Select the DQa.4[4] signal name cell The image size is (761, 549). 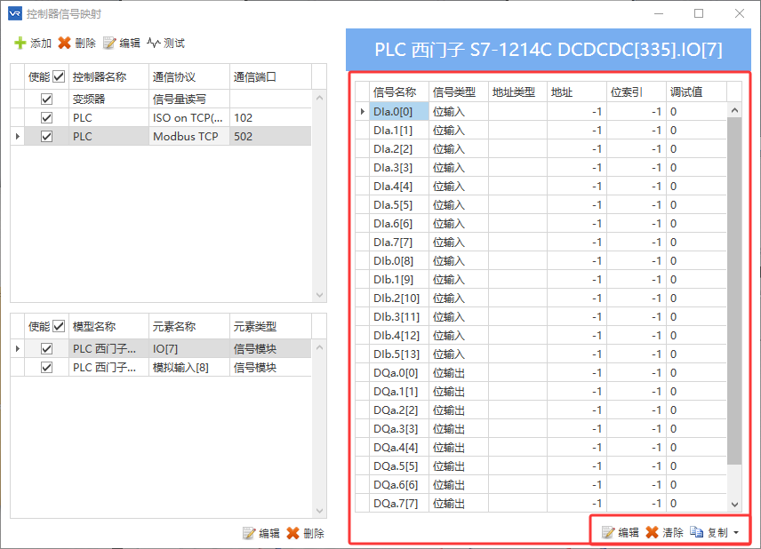399,447
